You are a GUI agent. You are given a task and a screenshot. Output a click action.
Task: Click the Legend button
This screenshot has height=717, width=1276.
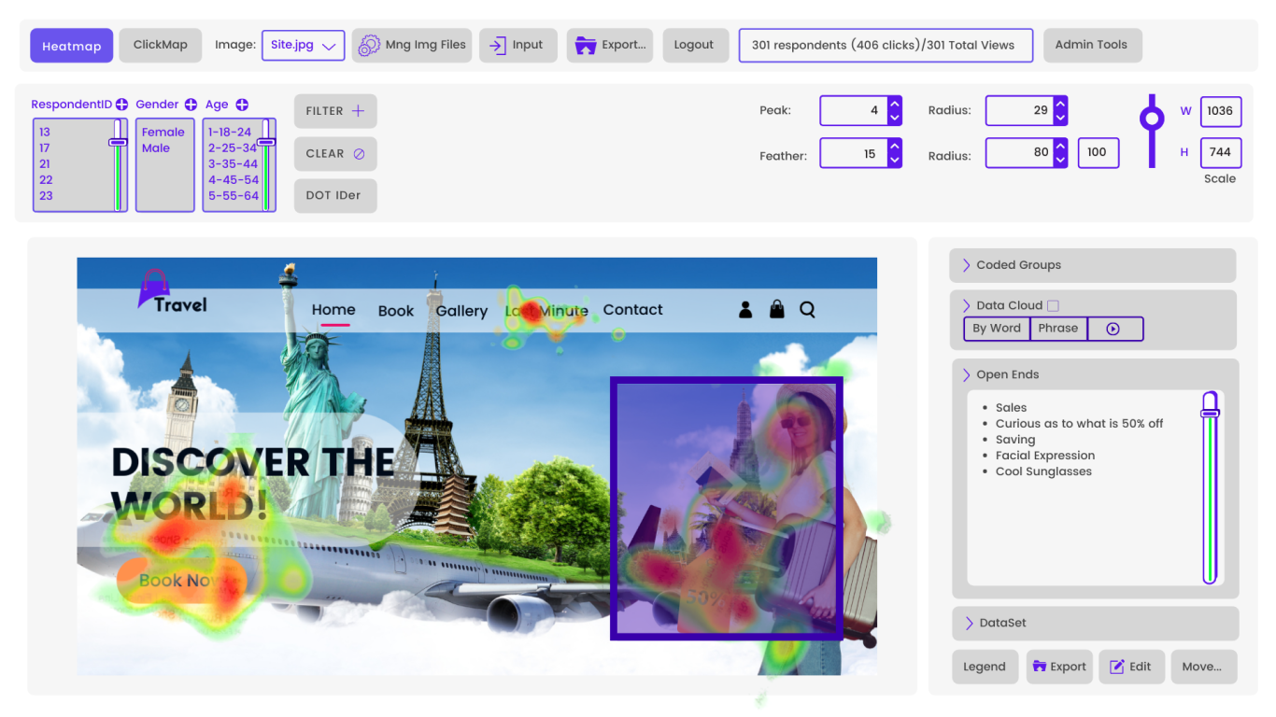pyautogui.click(x=985, y=667)
